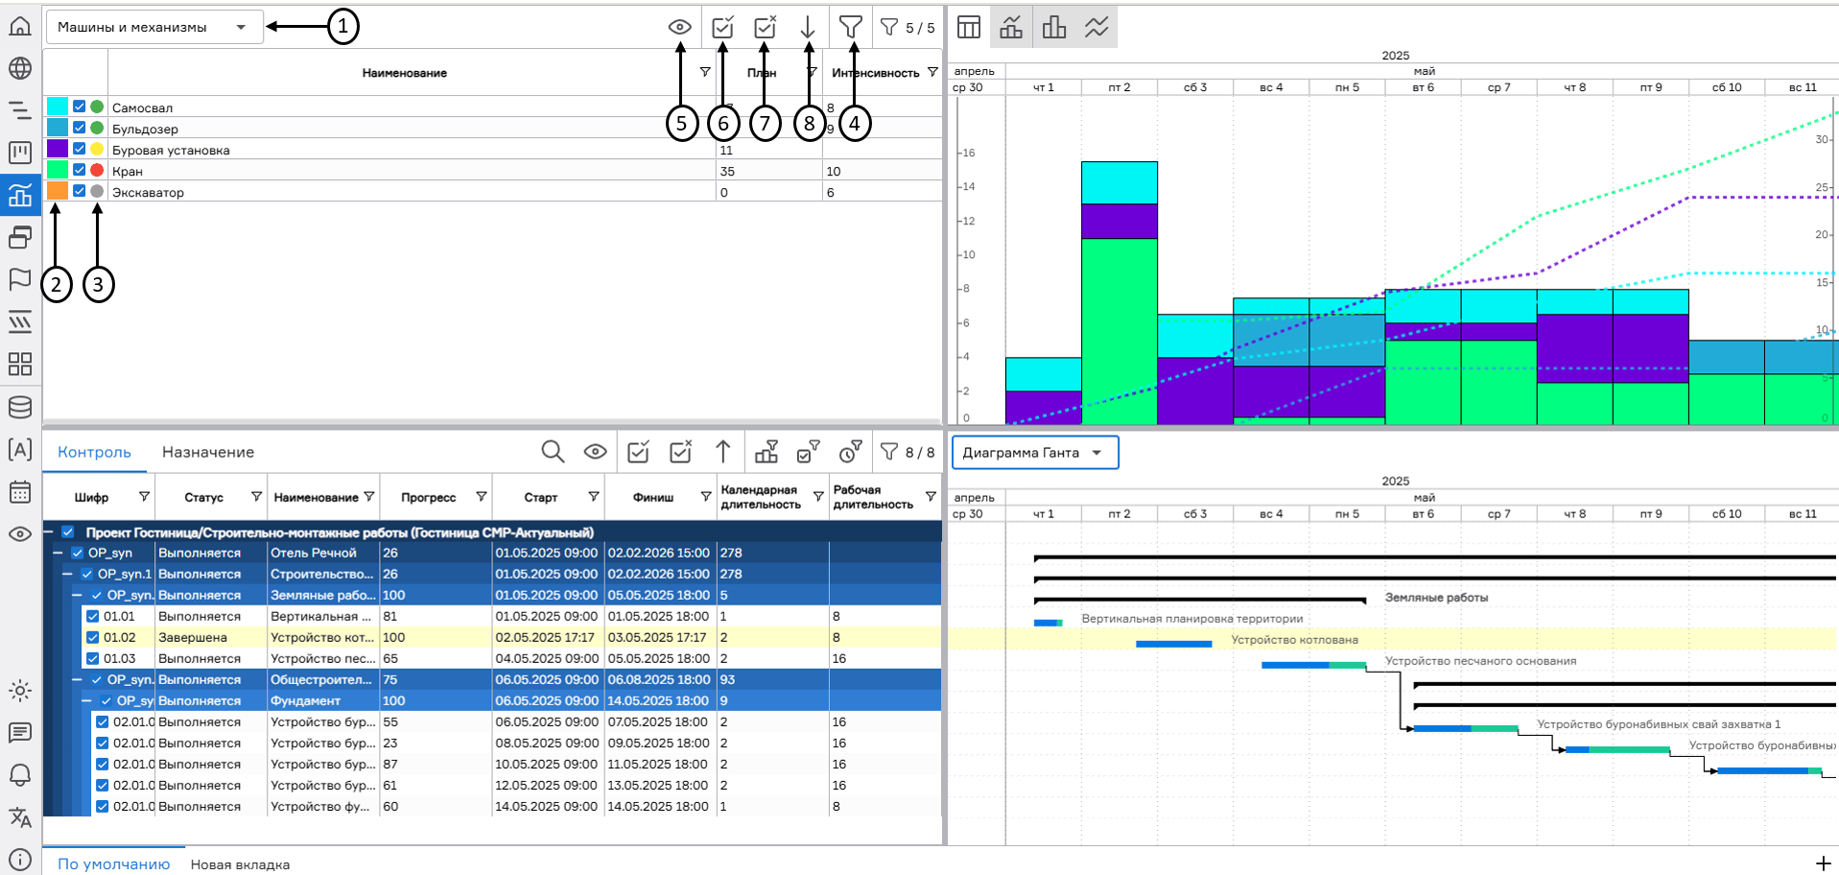Image resolution: width=1839 pixels, height=875 pixels.
Task: Toggle checkbox for task 01.02
Action: [x=93, y=637]
